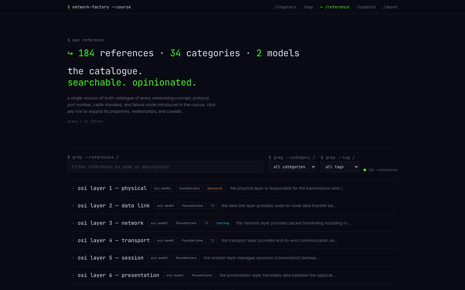Screen dimensions: 465x290
Task: Click the orange physical tag on layer 1
Action: [x=215, y=188]
